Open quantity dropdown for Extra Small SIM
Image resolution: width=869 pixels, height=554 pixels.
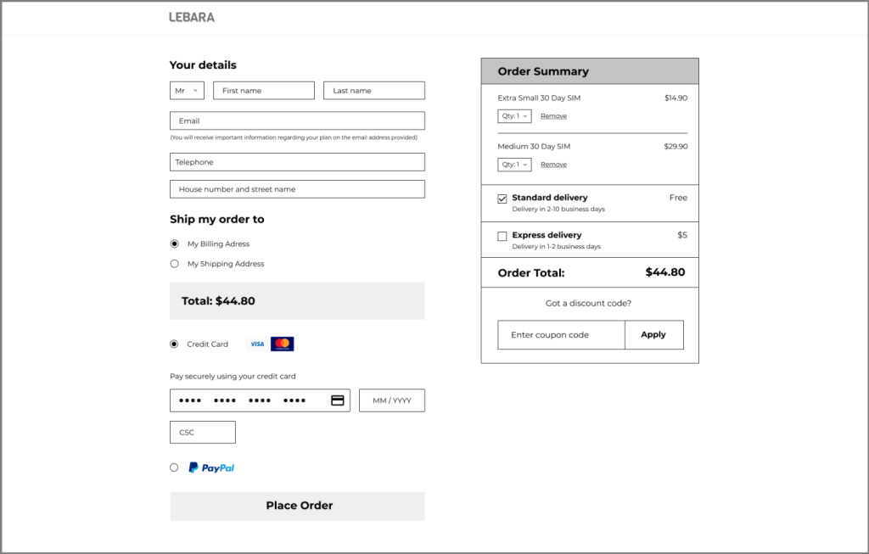point(514,116)
